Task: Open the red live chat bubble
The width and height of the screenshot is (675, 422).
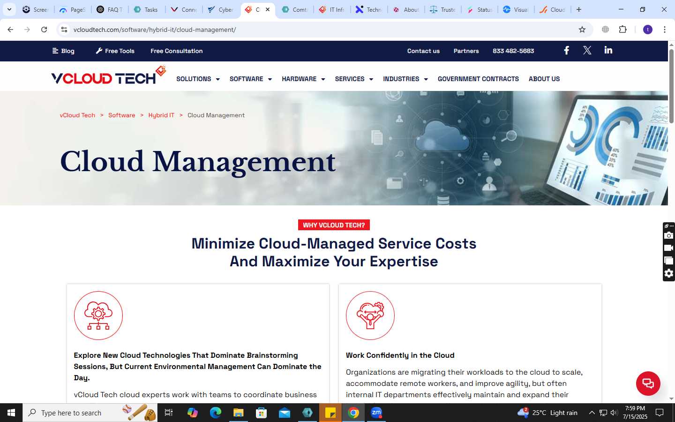Action: [x=648, y=383]
